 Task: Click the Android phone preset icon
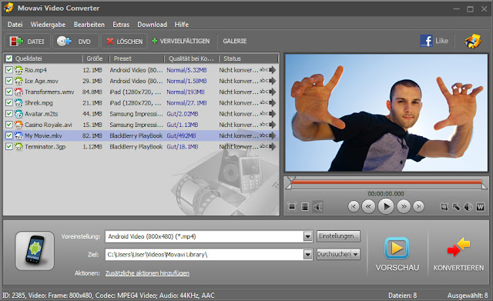35,251
